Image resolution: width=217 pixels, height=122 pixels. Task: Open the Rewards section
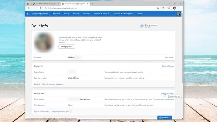pos(86,14)
